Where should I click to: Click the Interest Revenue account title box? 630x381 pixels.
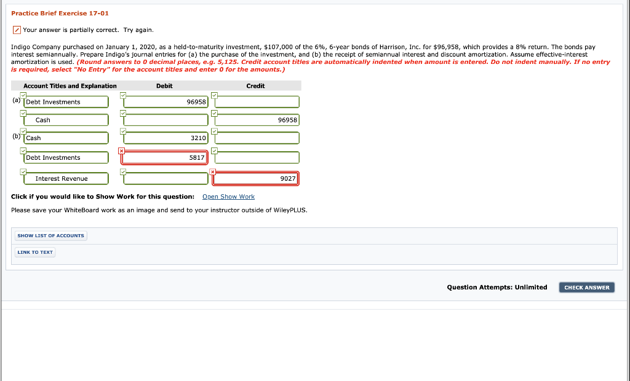click(x=66, y=178)
